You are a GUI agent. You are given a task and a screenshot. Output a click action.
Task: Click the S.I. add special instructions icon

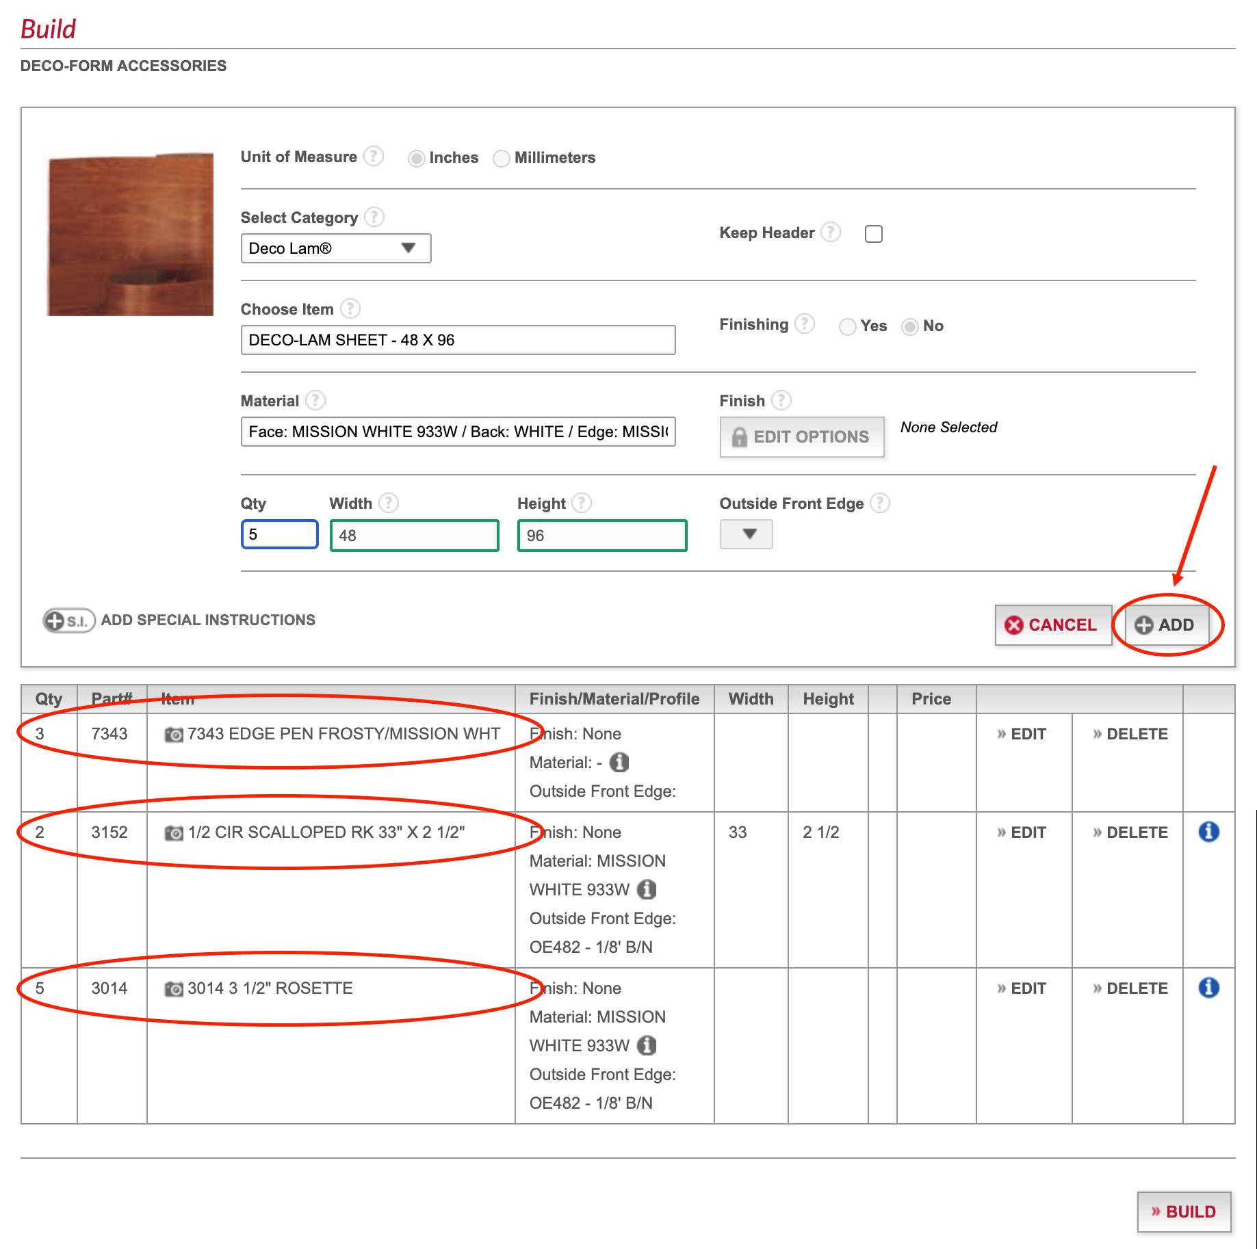pyautogui.click(x=68, y=620)
